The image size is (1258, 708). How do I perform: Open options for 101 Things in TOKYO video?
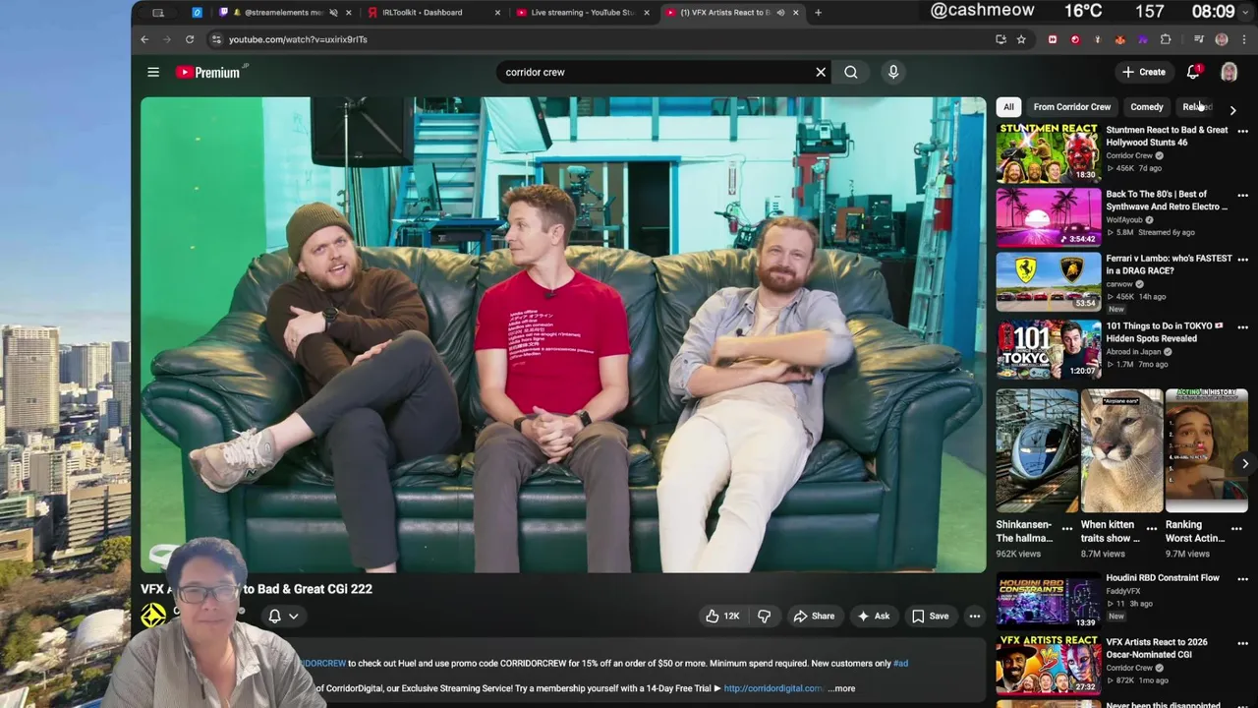point(1242,327)
